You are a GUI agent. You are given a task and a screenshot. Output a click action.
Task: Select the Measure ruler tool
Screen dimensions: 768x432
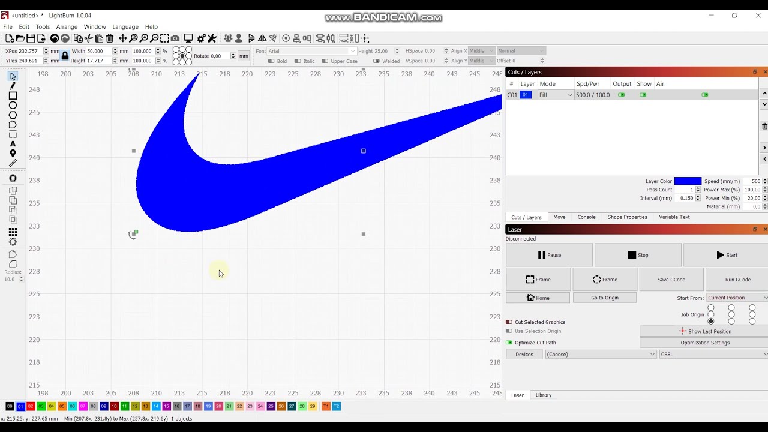point(13,163)
